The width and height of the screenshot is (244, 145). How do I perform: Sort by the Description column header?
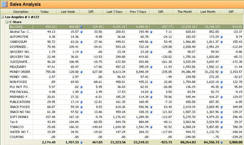point(21,12)
